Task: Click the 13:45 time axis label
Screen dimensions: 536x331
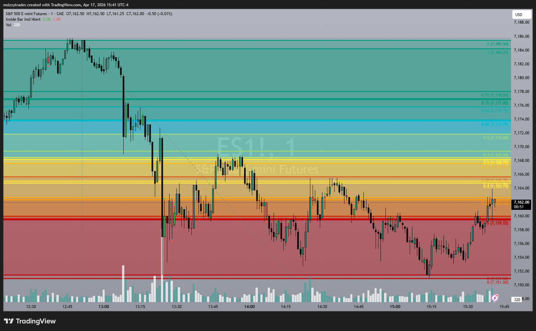Action: point(213,307)
